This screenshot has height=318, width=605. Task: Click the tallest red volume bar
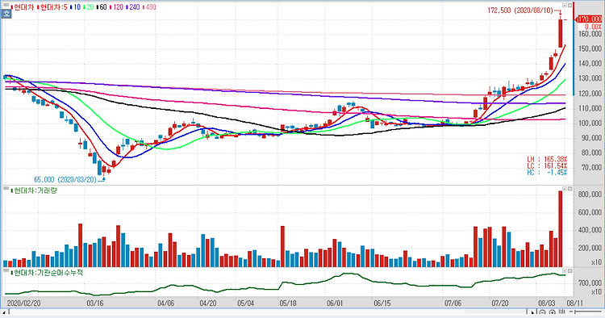pyautogui.click(x=561, y=229)
